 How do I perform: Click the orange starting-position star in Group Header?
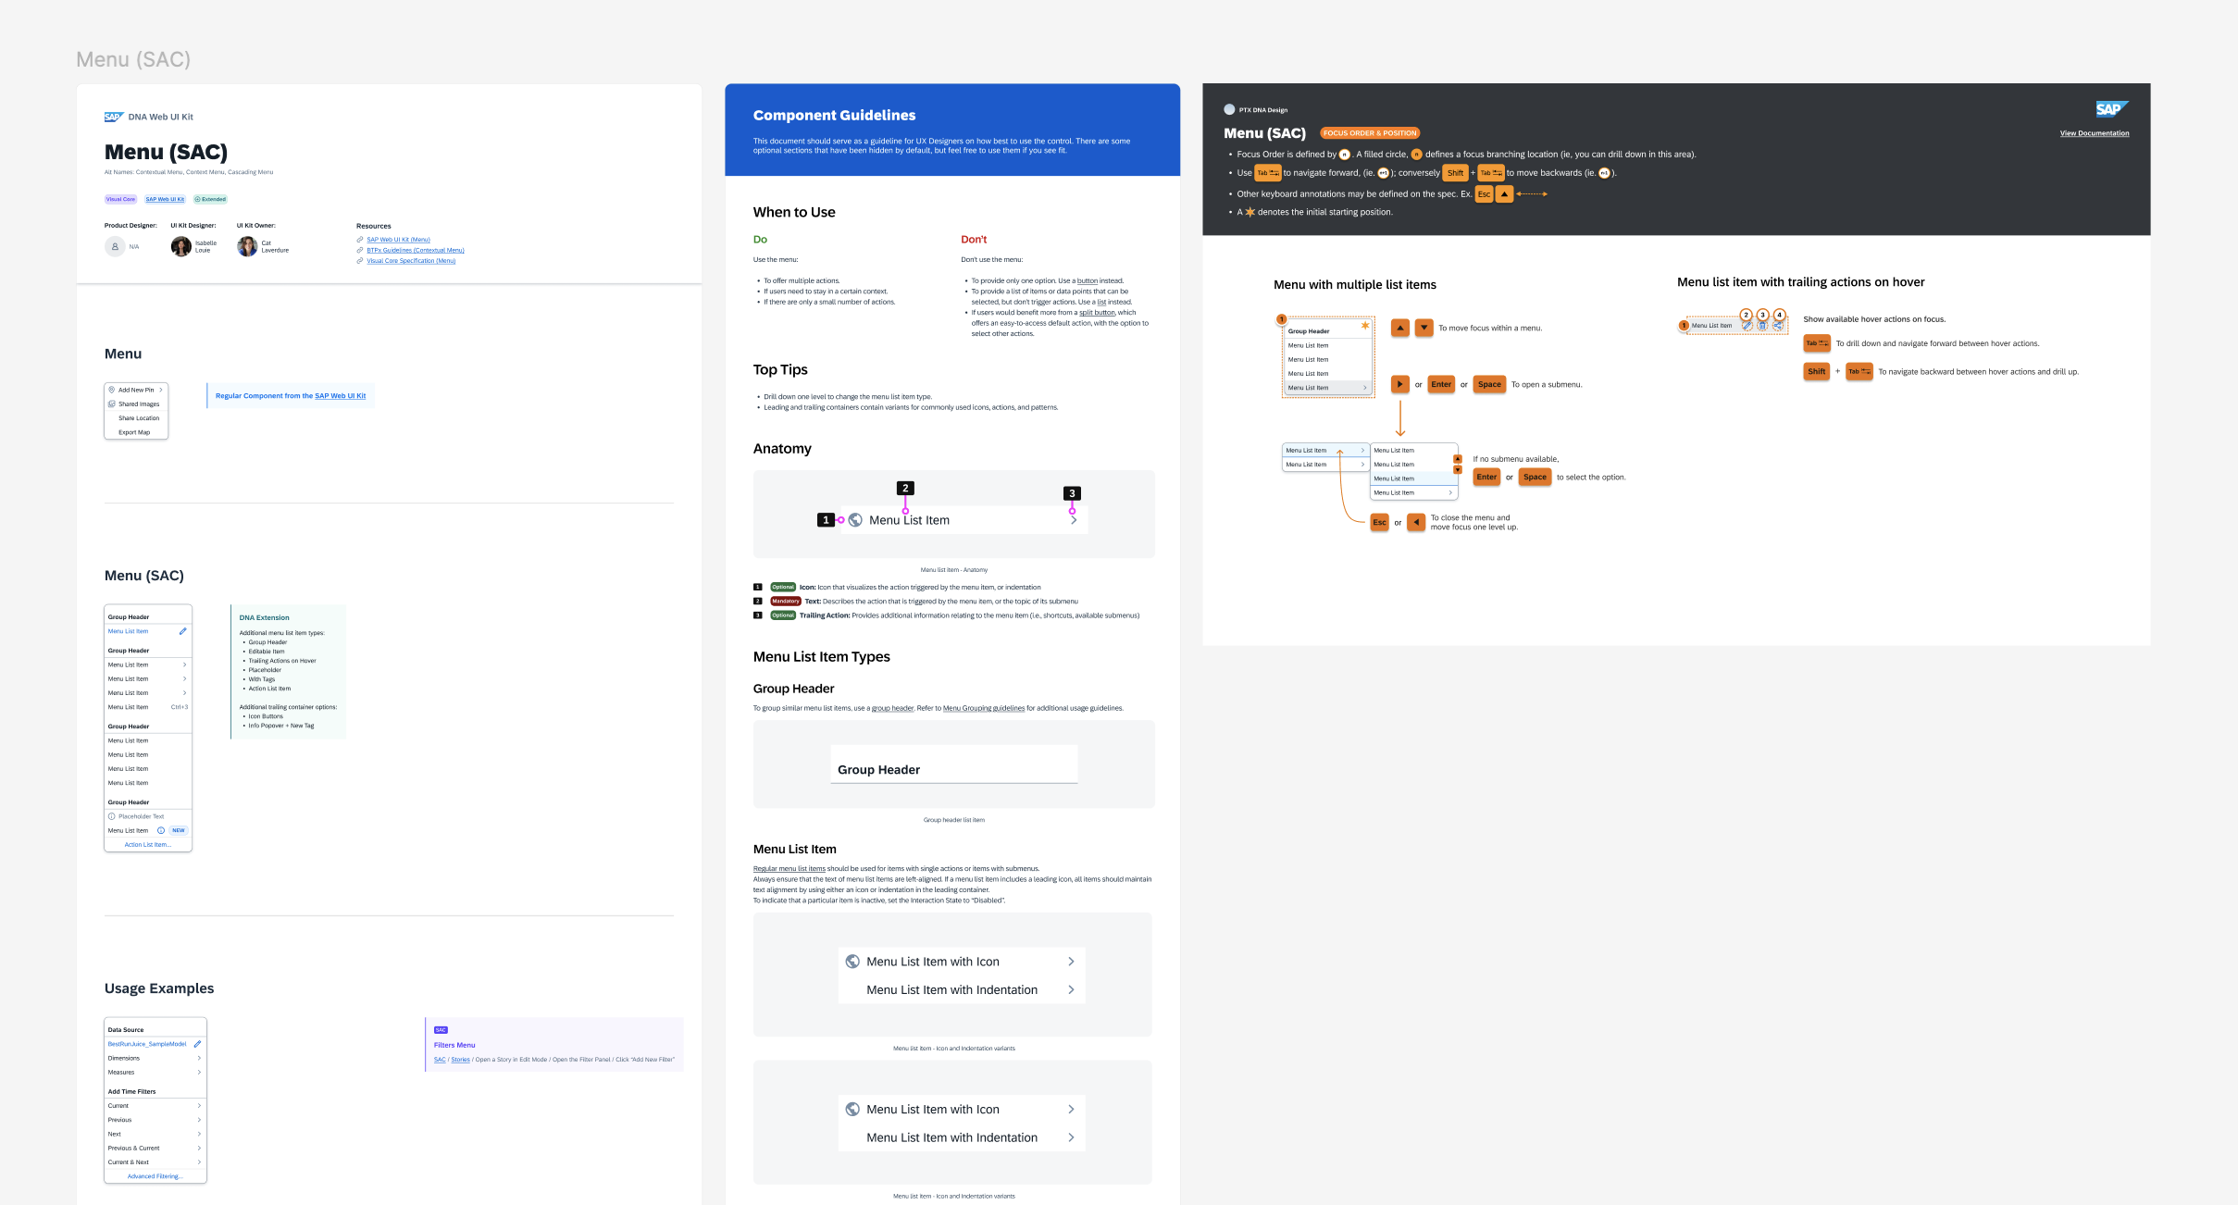(1364, 326)
